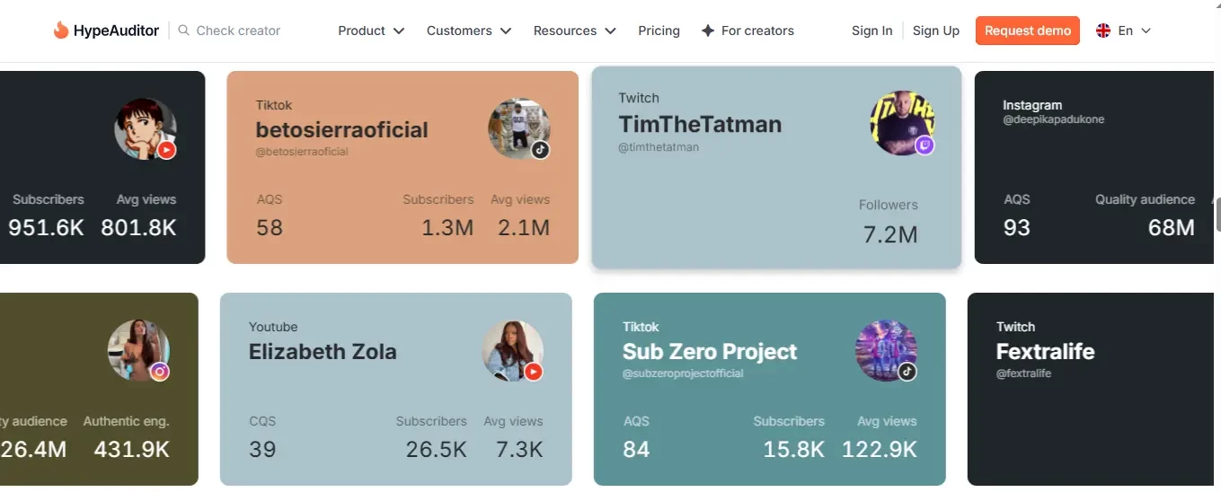
Task: Click the @deepikapadukone handle
Action: (x=1054, y=119)
